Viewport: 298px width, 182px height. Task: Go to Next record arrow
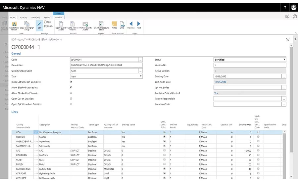pos(139,24)
